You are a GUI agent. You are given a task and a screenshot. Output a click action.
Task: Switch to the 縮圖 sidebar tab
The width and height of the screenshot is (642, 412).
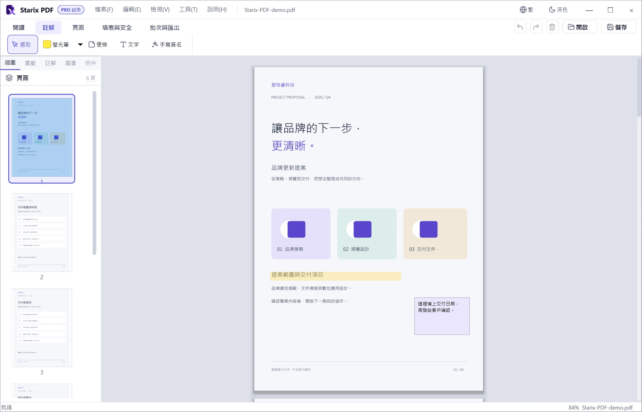click(x=10, y=63)
